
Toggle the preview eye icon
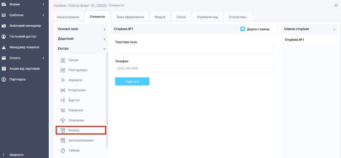click(336, 5)
